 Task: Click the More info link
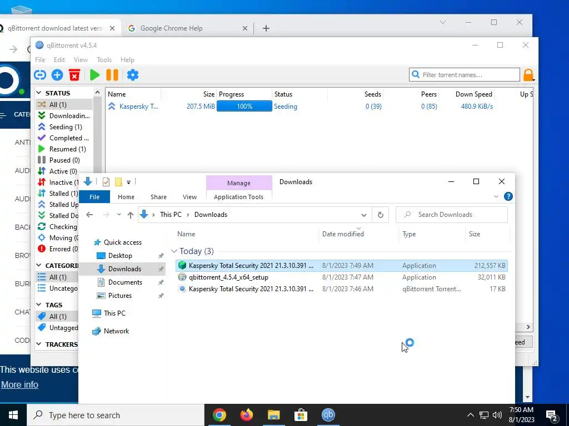(19, 385)
